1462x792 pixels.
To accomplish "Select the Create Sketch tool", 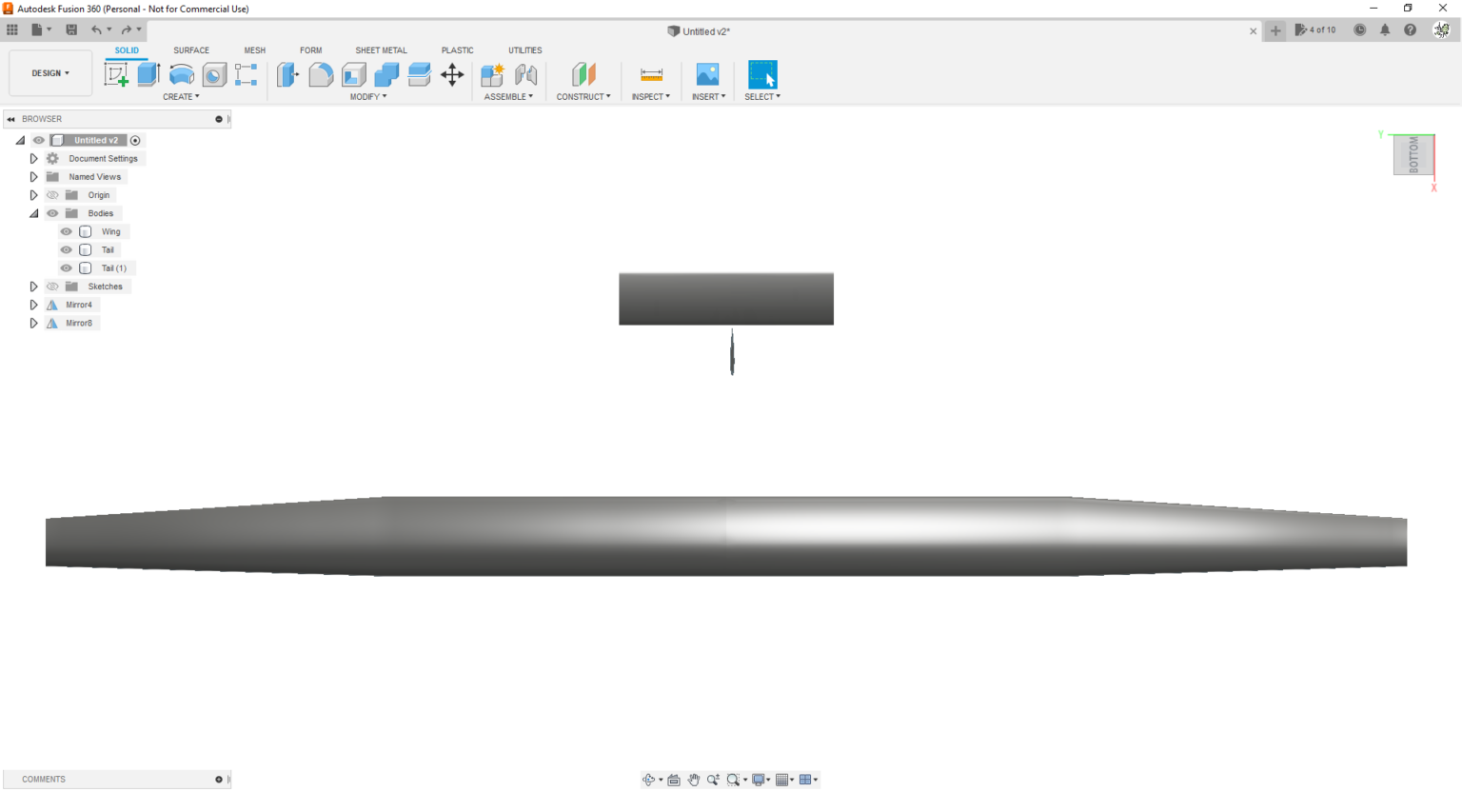I will 117,73.
